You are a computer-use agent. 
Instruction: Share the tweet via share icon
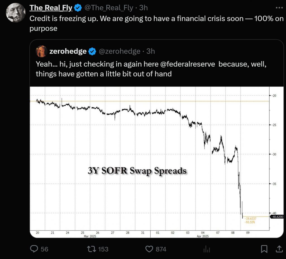point(279,249)
